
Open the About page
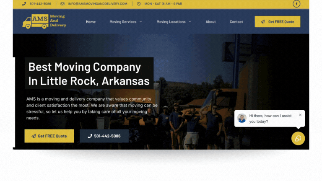pos(211,22)
